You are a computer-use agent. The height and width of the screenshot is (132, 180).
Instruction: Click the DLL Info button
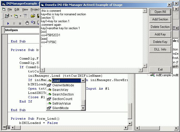pyautogui.click(x=160, y=49)
